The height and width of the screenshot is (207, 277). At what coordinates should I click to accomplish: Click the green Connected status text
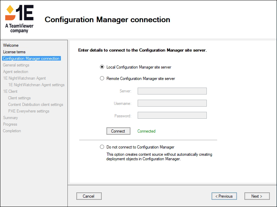[146, 131]
